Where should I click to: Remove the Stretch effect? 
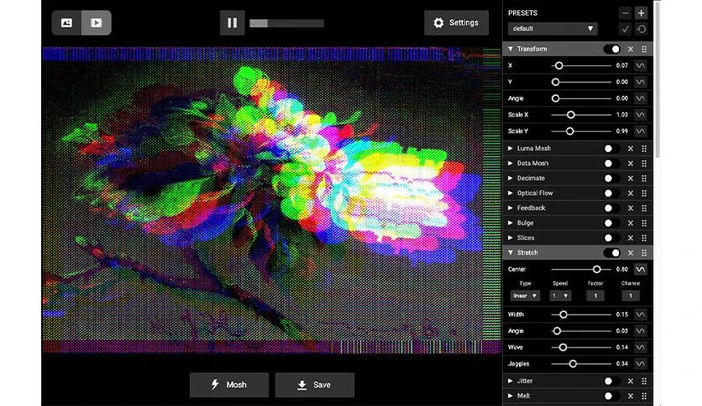tap(631, 253)
